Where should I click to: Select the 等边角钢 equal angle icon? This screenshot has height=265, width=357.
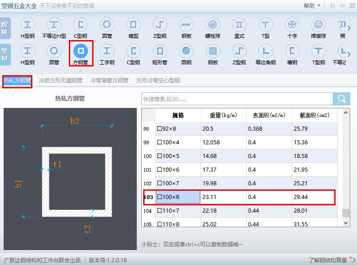[x=265, y=51]
